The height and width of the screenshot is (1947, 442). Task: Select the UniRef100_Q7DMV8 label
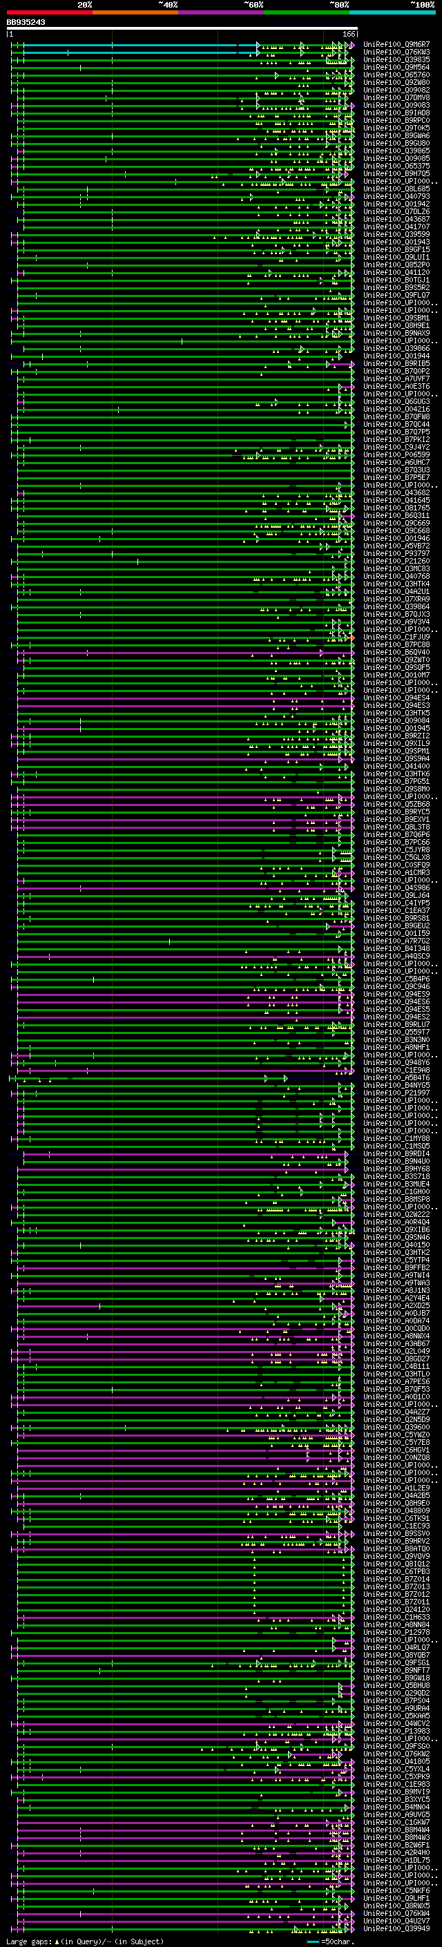[x=396, y=97]
